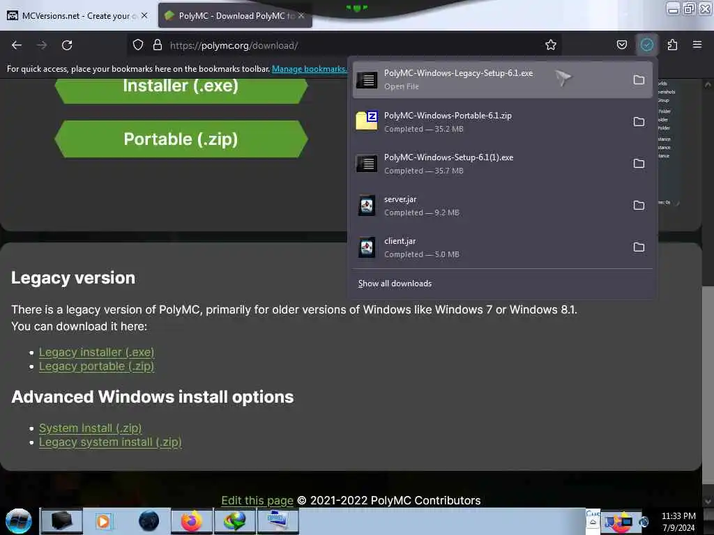Open the Legacy installer (.exe) link
This screenshot has height=535, width=714.
point(96,352)
